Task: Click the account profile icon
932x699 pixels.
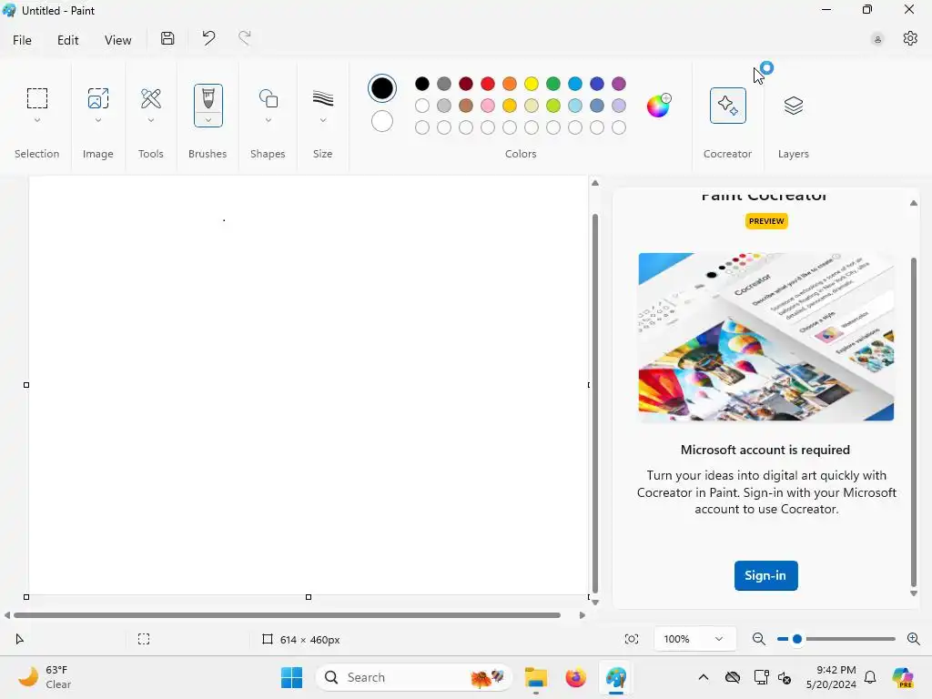Action: pyautogui.click(x=877, y=39)
